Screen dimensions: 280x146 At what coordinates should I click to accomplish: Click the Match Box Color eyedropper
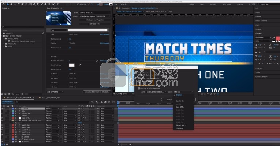point(80,65)
